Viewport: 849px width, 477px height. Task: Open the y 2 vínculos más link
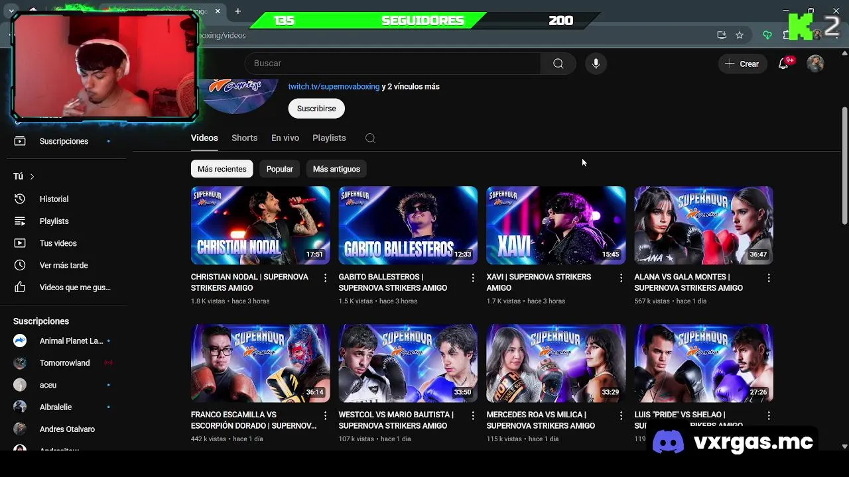[411, 86]
